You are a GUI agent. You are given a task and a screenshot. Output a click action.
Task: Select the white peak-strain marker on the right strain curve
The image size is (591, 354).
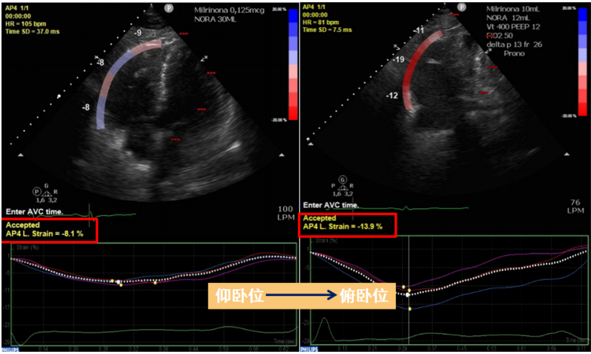(407, 294)
